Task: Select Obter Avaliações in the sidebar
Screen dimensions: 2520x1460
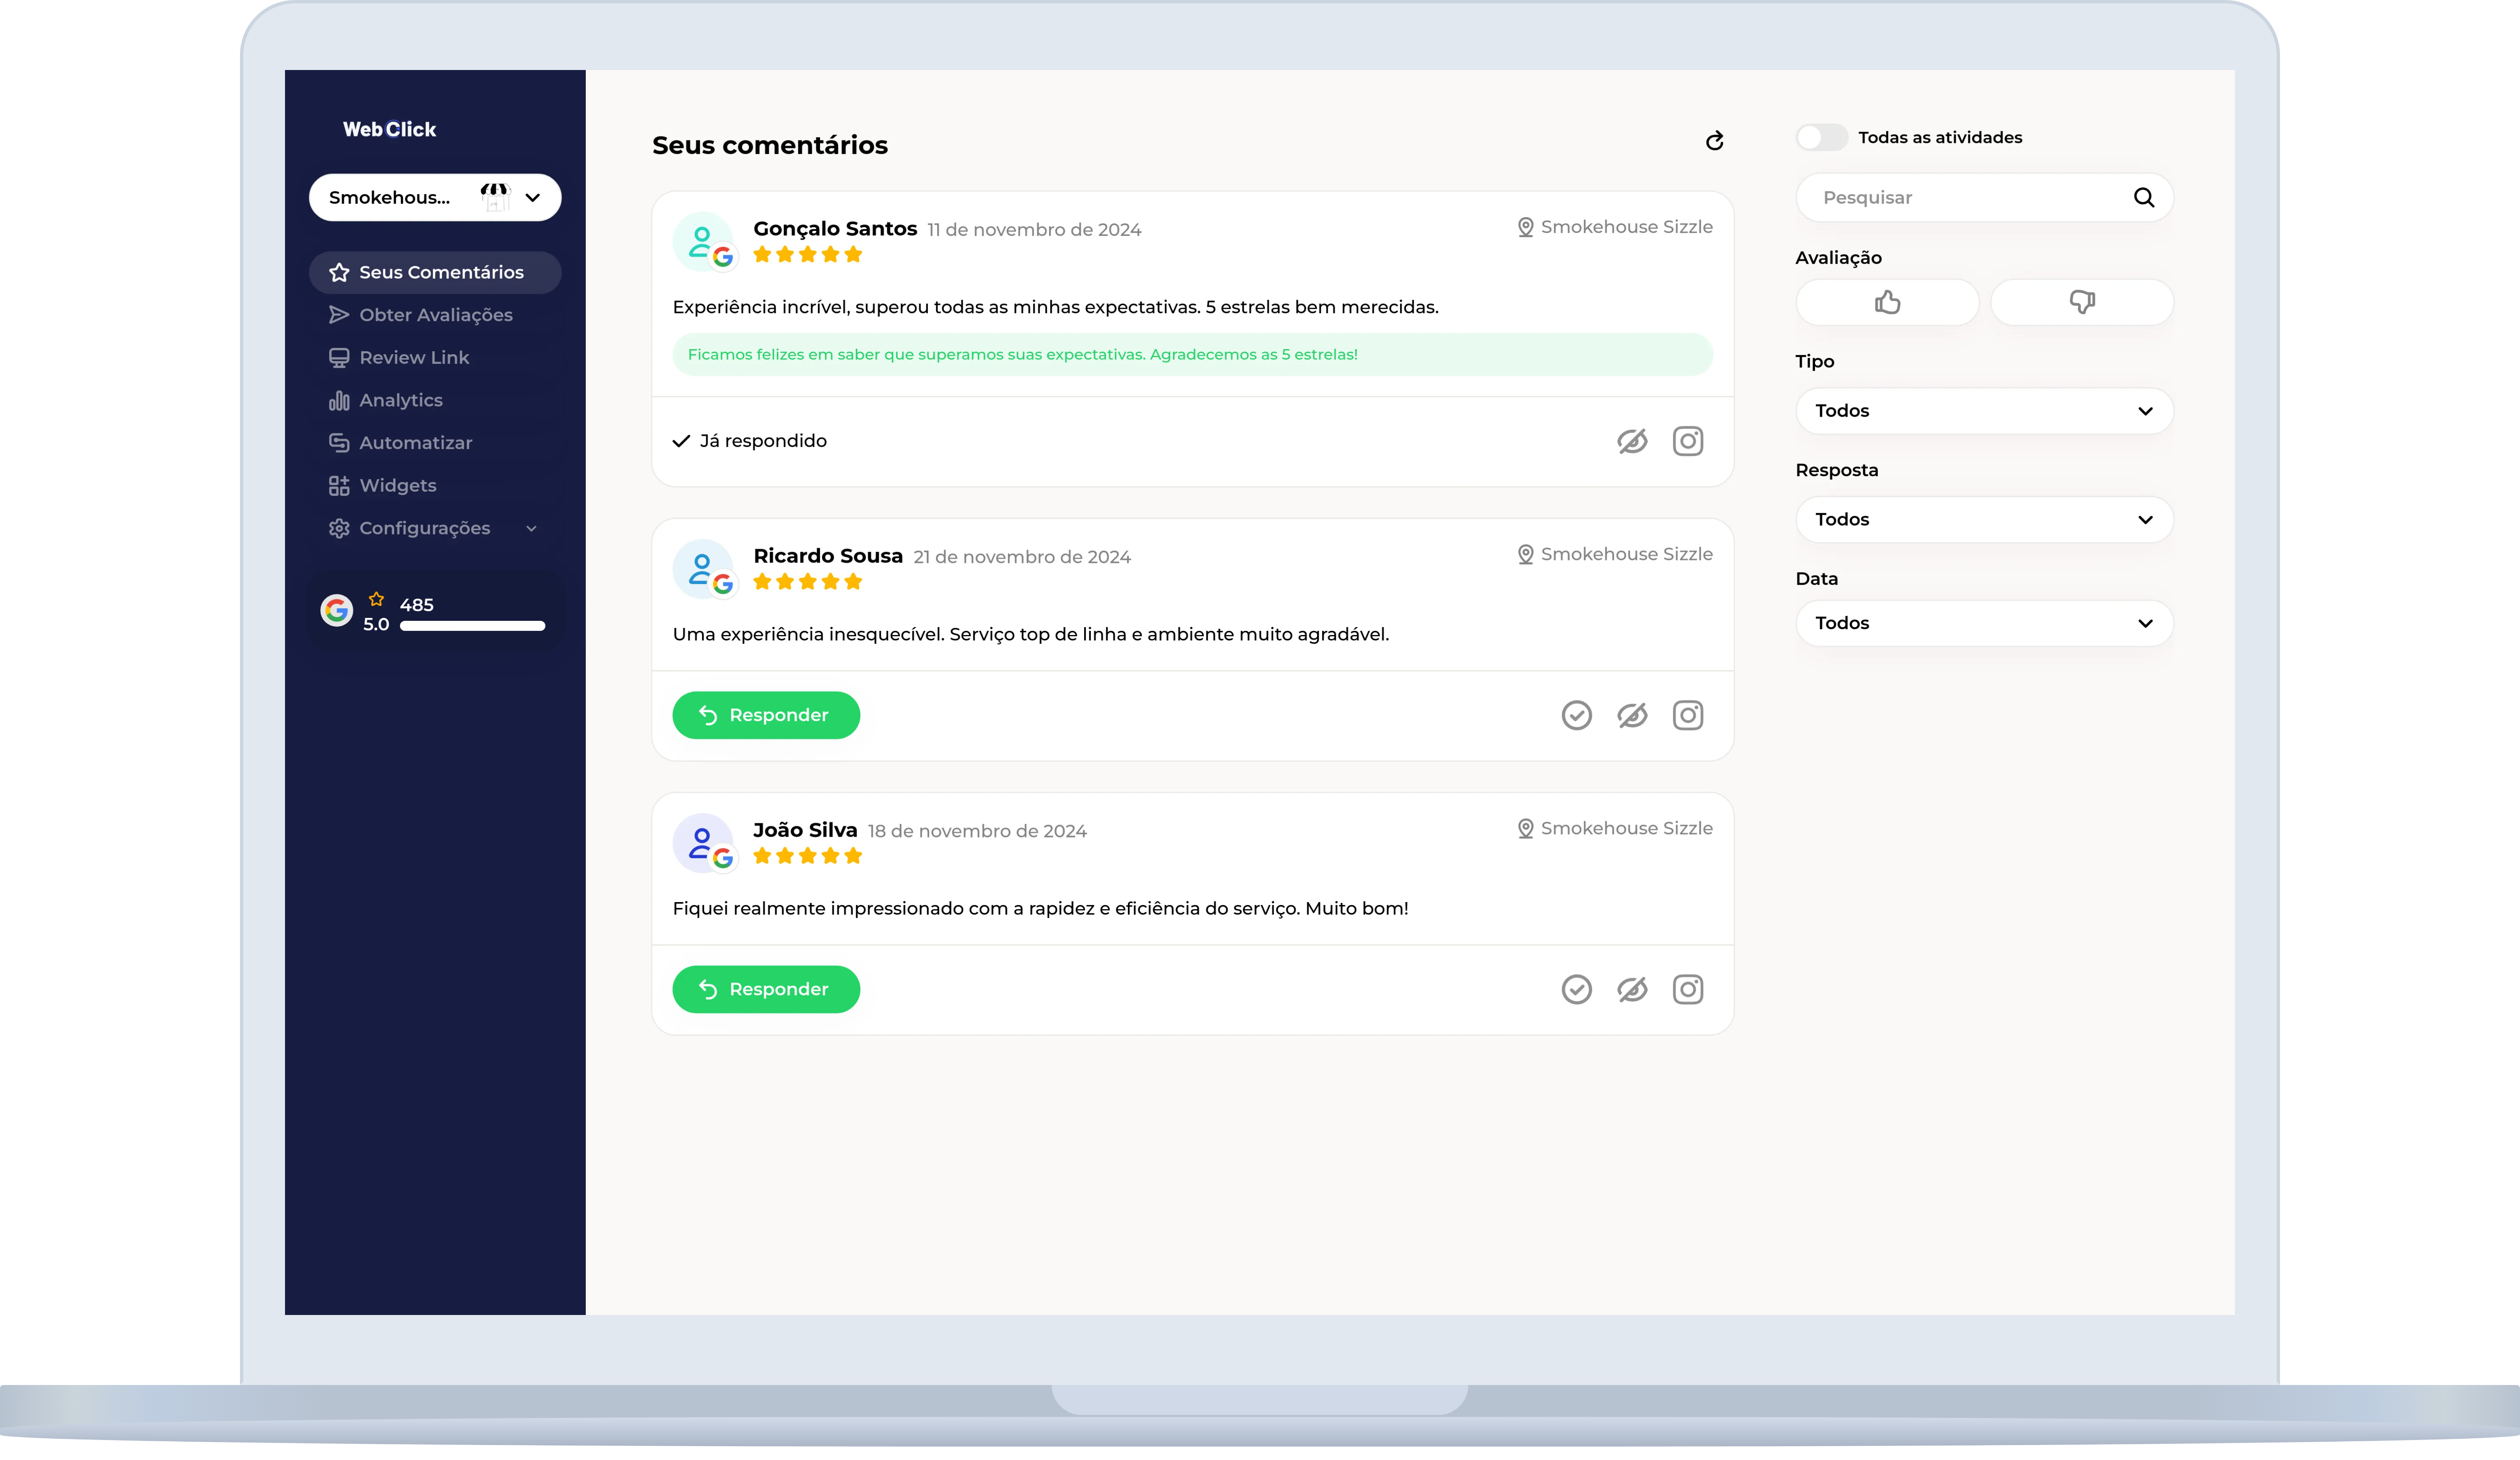Action: pyautogui.click(x=436, y=314)
